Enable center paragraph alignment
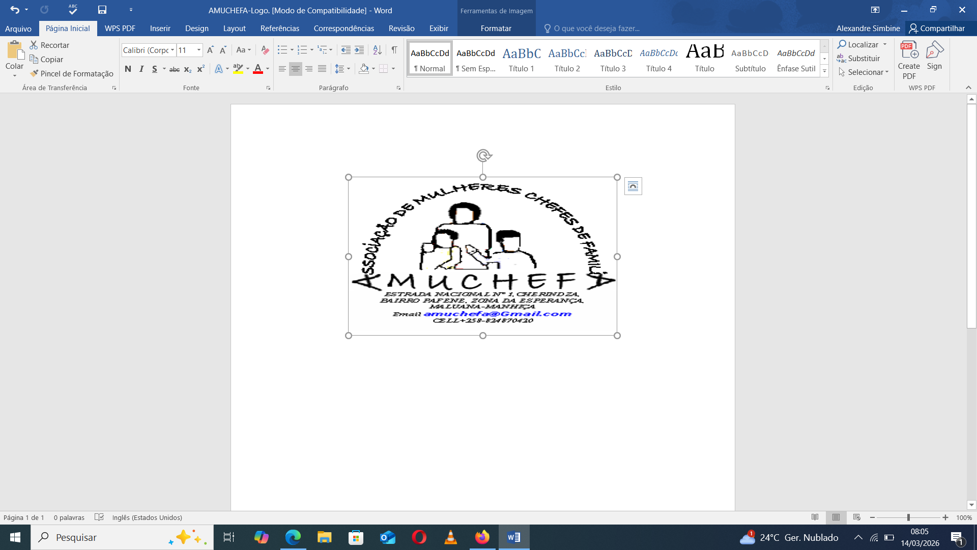Image resolution: width=977 pixels, height=550 pixels. tap(295, 69)
